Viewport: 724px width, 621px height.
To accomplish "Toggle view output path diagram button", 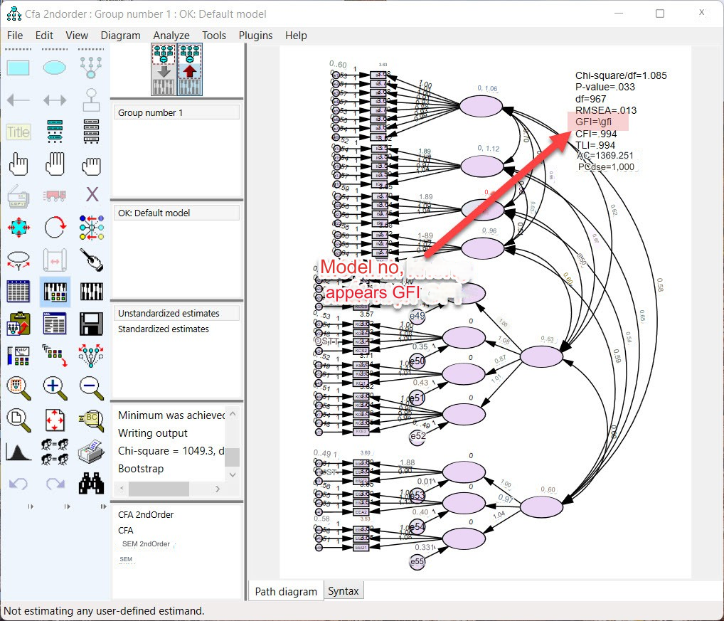I will click(x=190, y=69).
